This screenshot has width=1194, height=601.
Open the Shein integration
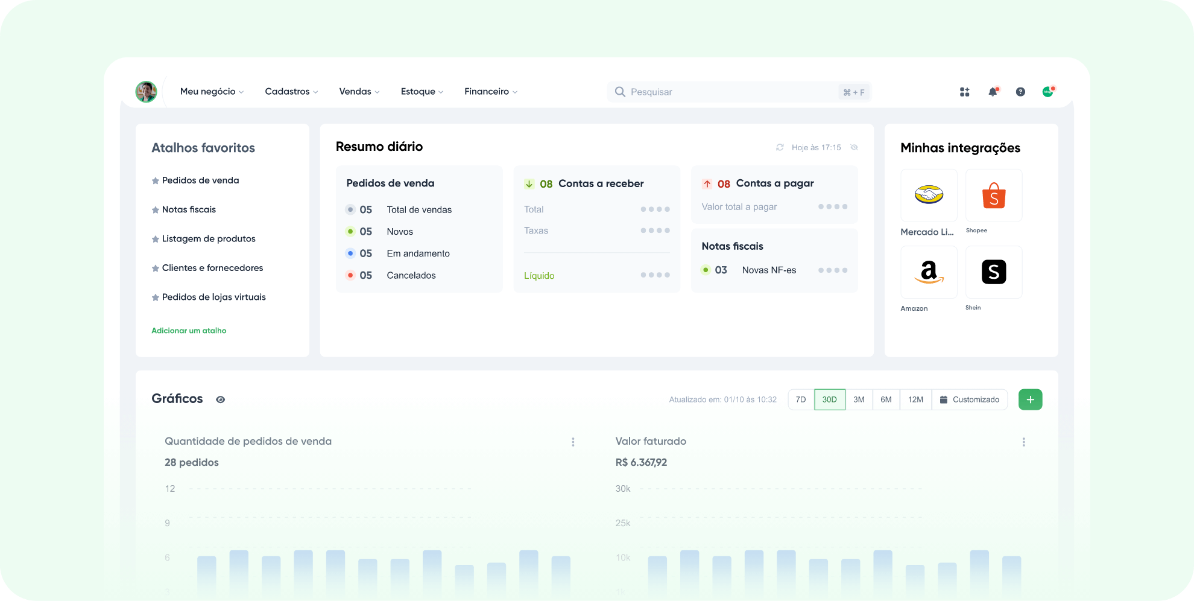pyautogui.click(x=994, y=272)
